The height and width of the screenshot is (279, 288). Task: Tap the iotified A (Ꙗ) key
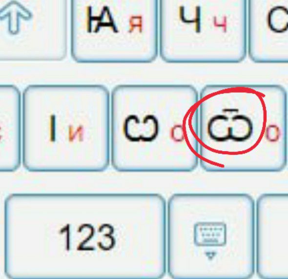tap(114, 30)
